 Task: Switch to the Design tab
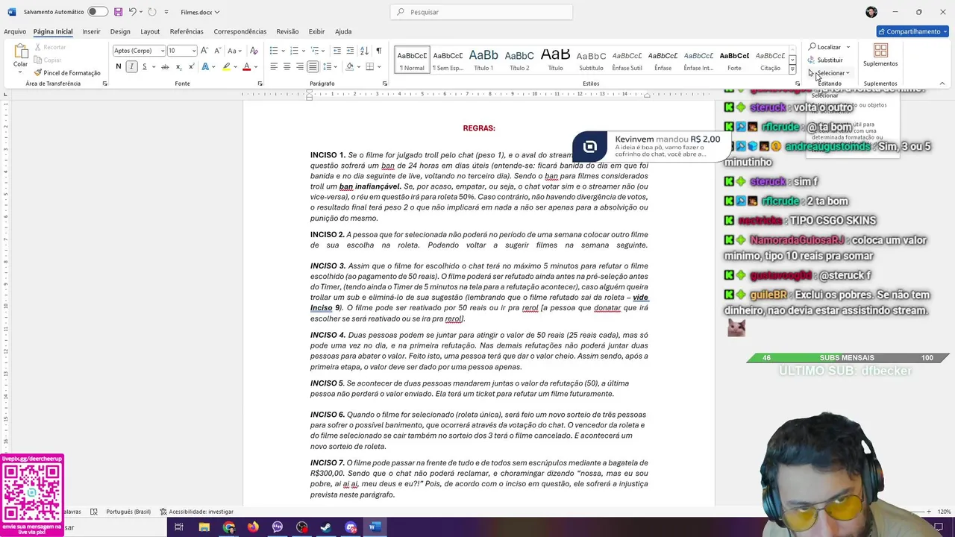[120, 31]
